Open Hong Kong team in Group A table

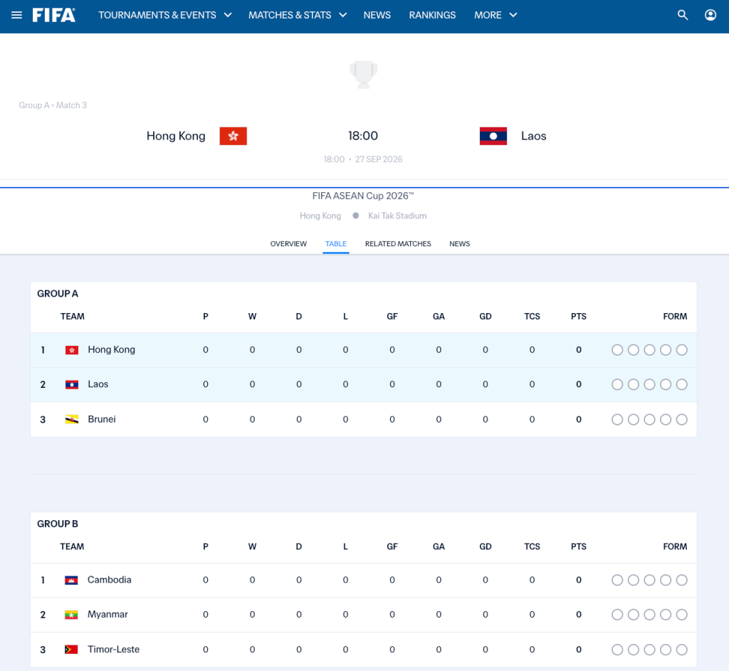111,349
